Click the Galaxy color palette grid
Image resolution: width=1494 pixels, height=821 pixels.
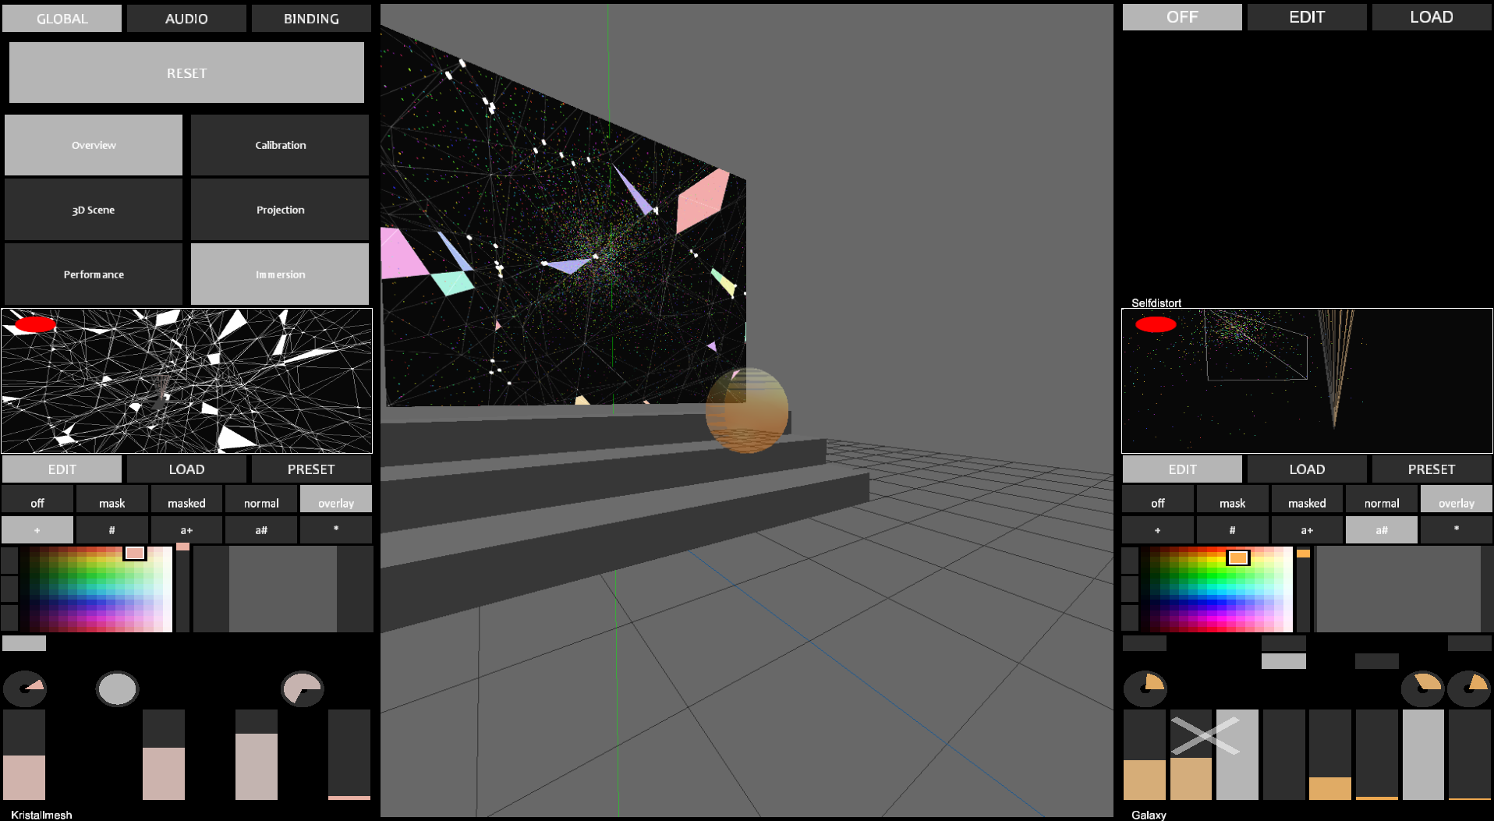pyautogui.click(x=1216, y=590)
